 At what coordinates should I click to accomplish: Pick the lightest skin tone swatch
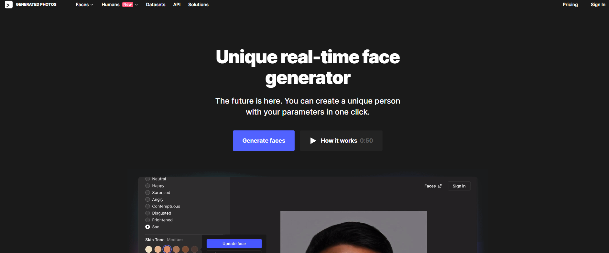point(149,249)
